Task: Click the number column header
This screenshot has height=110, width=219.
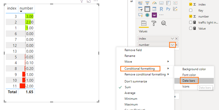Action: pyautogui.click(x=26, y=8)
